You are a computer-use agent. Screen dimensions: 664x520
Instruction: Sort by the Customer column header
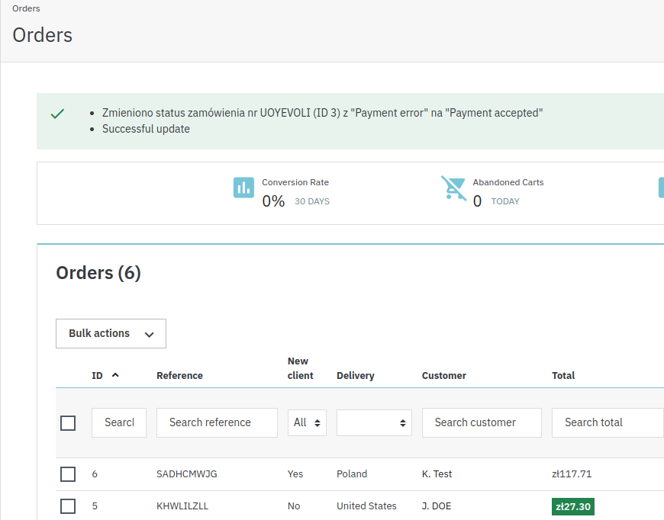coord(443,375)
